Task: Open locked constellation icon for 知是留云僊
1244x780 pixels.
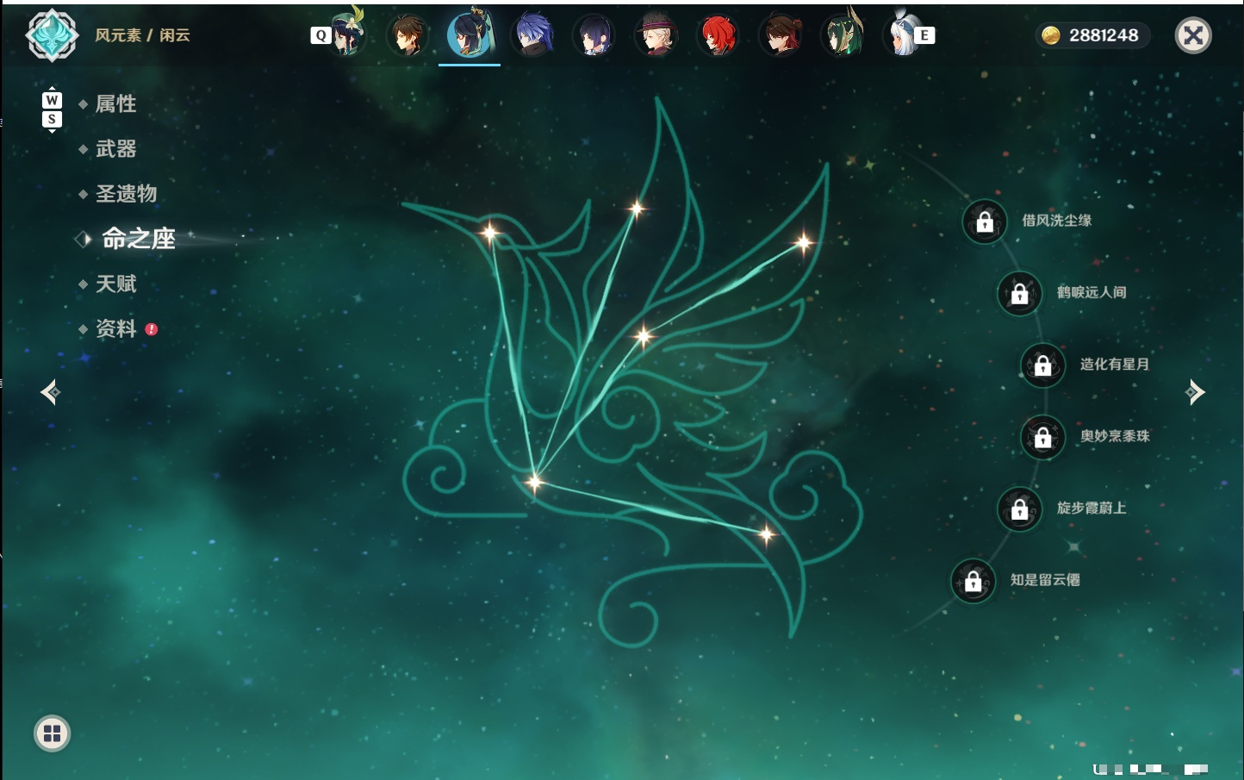Action: tap(973, 582)
